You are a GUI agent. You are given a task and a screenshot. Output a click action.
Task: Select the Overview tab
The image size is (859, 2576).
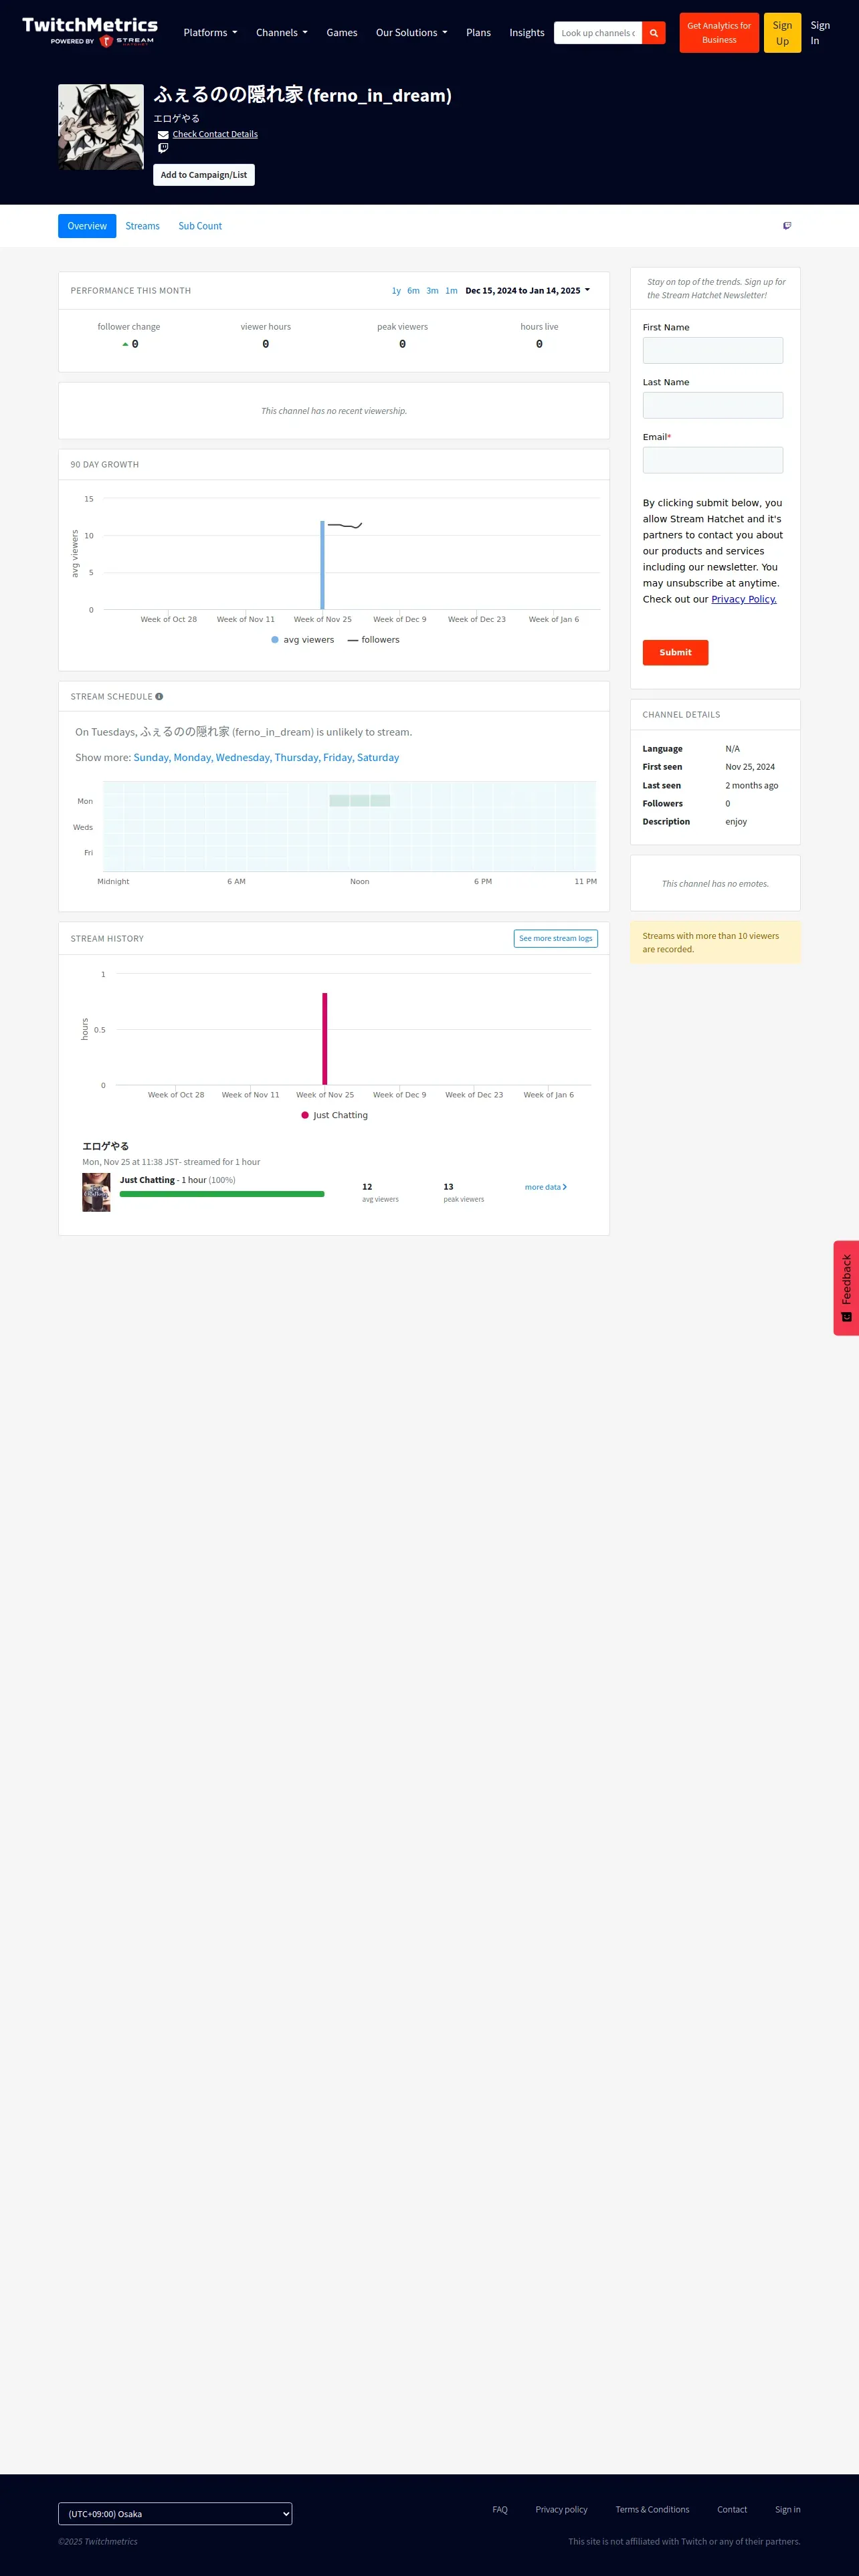(87, 226)
